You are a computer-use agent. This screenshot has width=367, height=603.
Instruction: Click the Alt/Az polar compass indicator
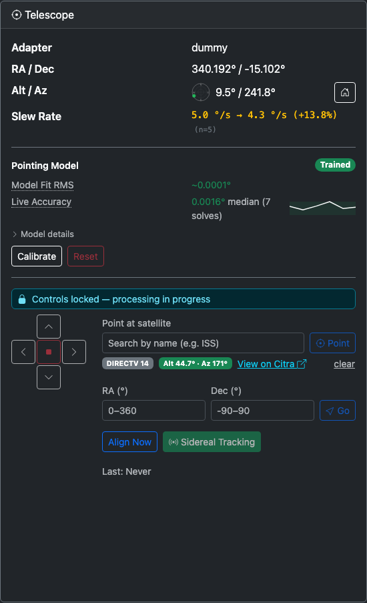[x=201, y=92]
